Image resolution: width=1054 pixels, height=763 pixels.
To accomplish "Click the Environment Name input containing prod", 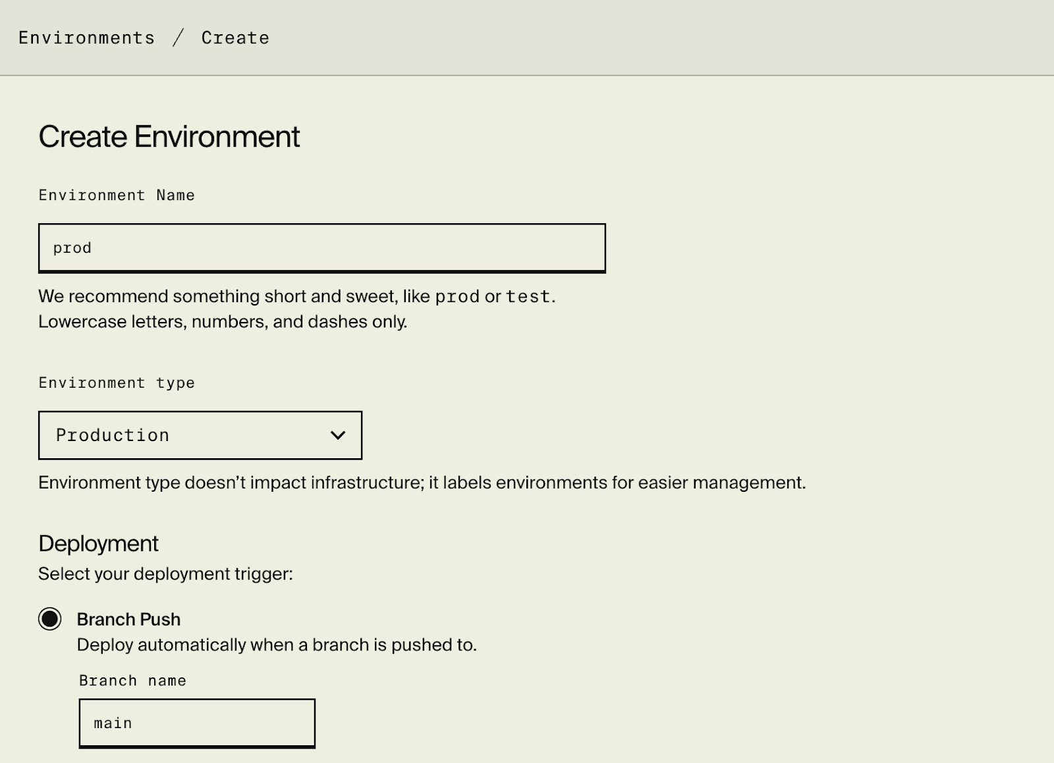I will click(x=321, y=248).
